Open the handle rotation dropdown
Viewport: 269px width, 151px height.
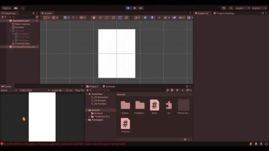(x=55, y=18)
